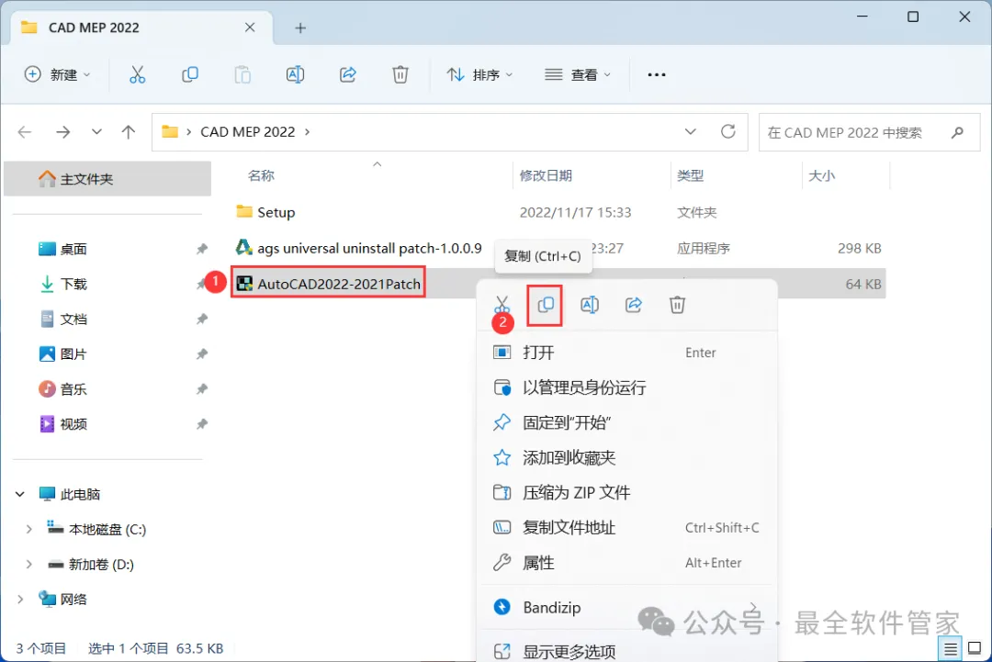Screen dimensions: 992x662
Task: Click the Rename icon in the top toolbar
Action: [x=295, y=74]
